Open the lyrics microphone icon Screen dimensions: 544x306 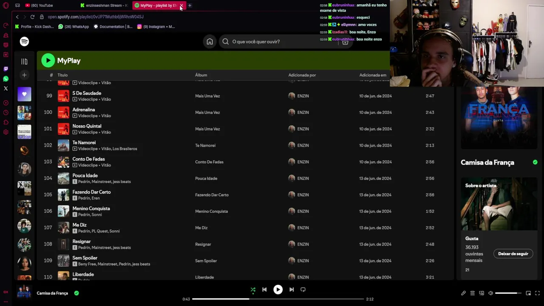click(x=463, y=293)
